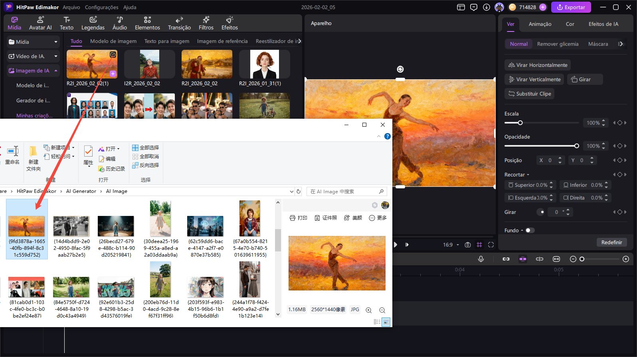Image resolution: width=637 pixels, height=357 pixels.
Task: Toggle the Girar keyframe dot switch
Action: click(x=541, y=212)
